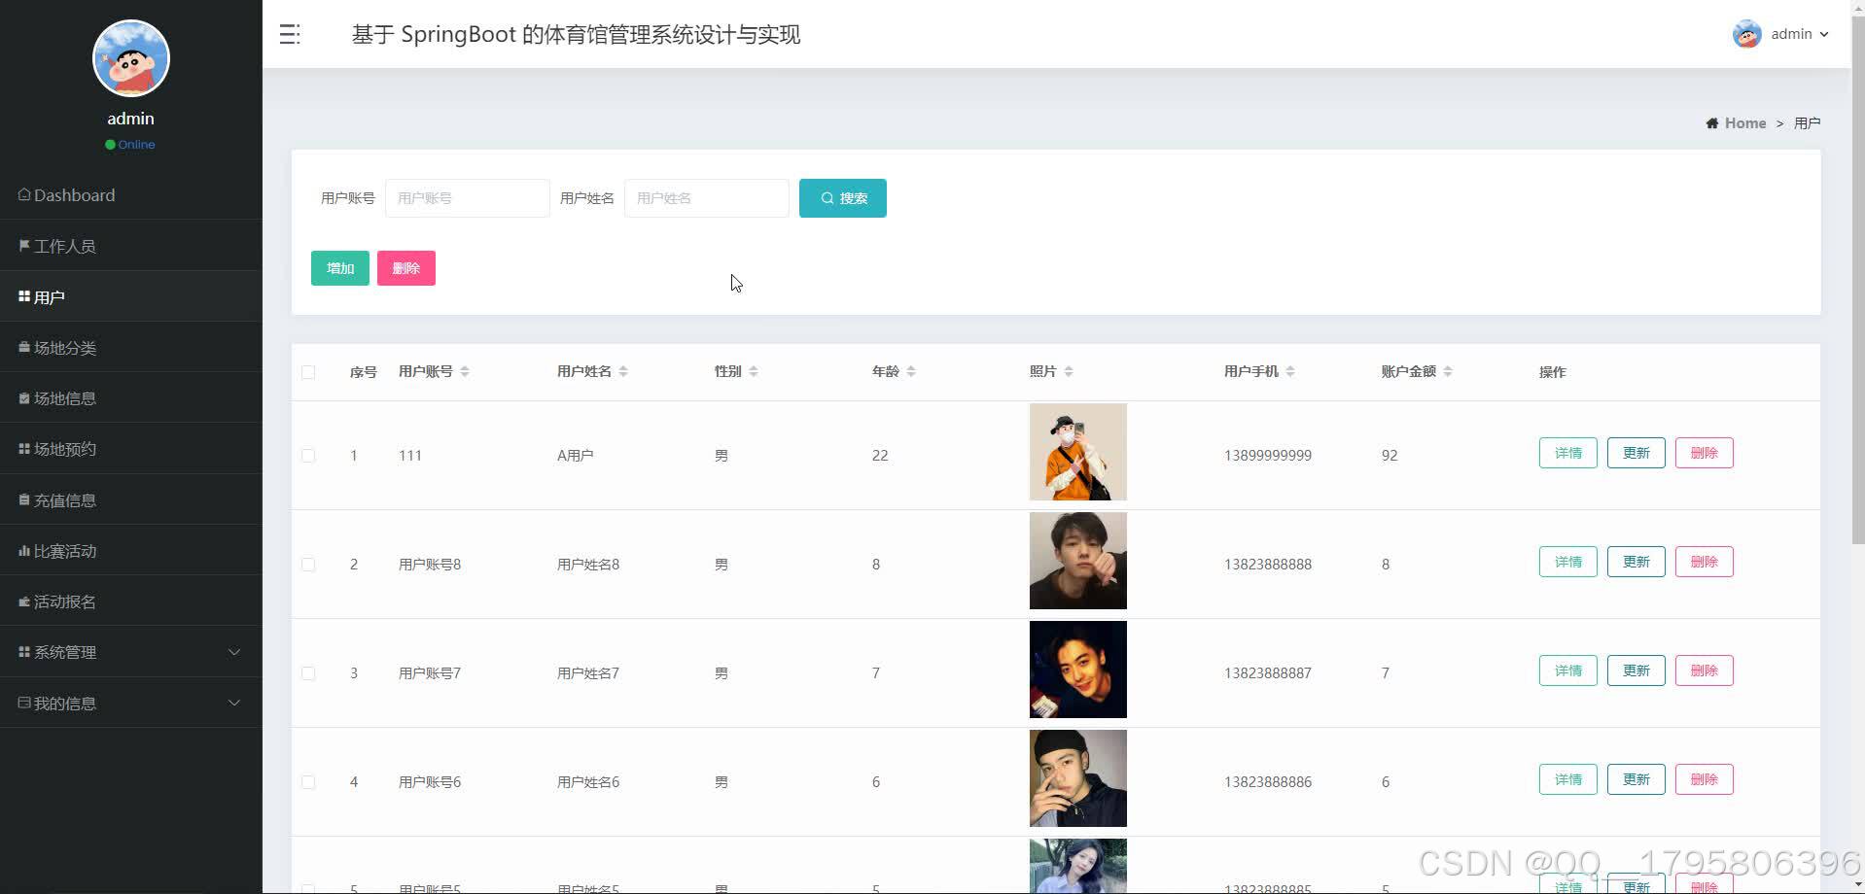Click the admin avatar in top-right header
This screenshot has width=1865, height=894.
pos(1746,34)
